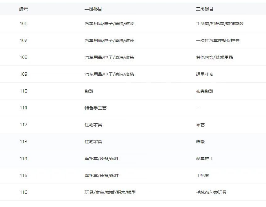Select the row number 111 cell

coord(23,108)
